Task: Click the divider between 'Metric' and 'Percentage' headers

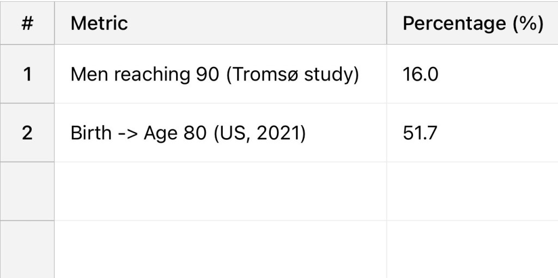Action: point(387,23)
